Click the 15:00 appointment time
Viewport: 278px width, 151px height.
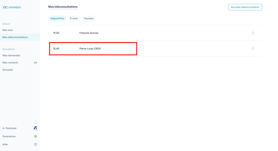(x=56, y=33)
